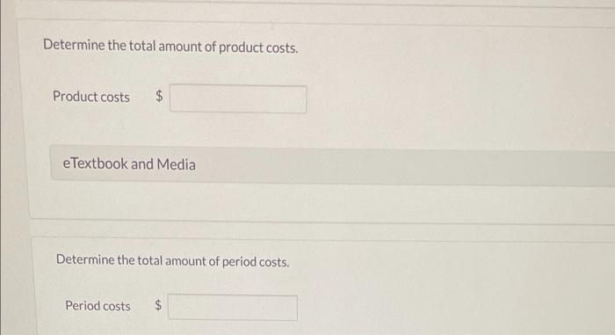The image size is (615, 335).
Task: Click the divider between the two question cards
Action: pos(322,229)
